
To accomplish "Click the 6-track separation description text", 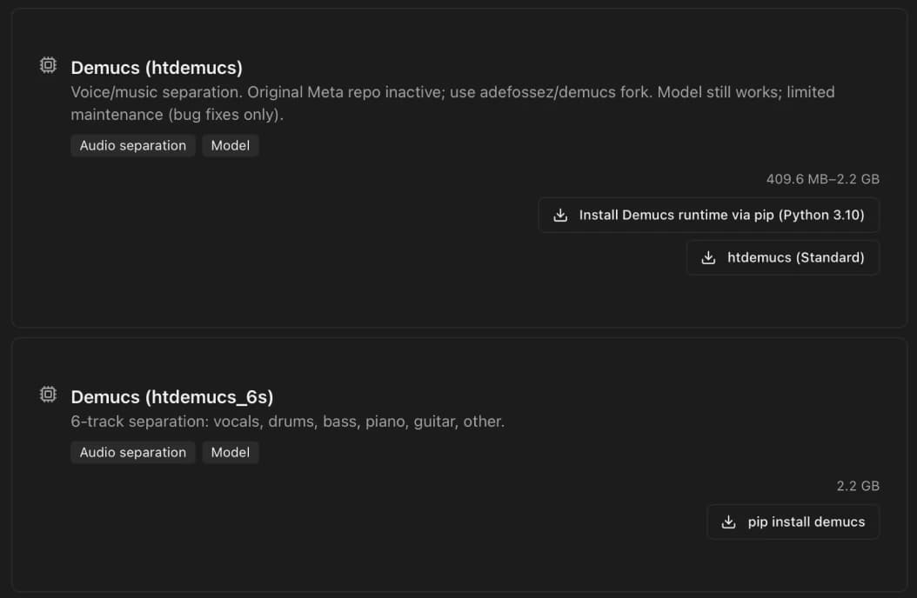I will tap(288, 422).
